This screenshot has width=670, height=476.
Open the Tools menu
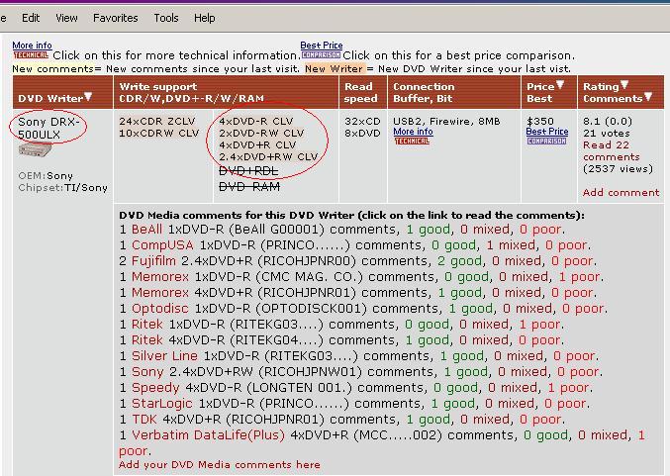coord(166,18)
